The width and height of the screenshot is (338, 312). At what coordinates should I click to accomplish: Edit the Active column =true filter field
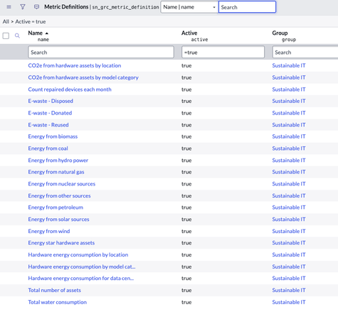[223, 52]
